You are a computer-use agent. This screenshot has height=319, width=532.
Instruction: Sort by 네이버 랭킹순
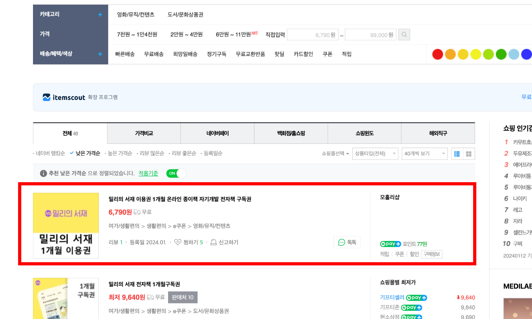click(50, 153)
